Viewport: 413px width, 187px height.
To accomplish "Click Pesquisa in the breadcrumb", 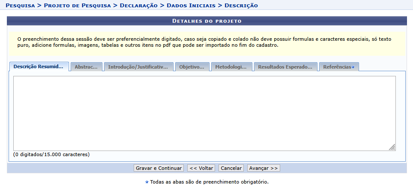I will 20,6.
